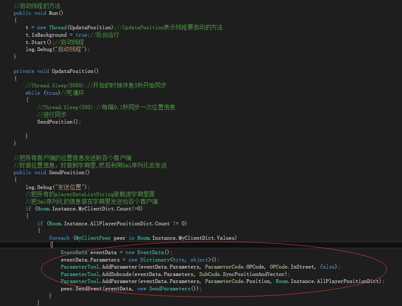Click the comment beginning "//封装位置信息"
The height and width of the screenshot is (306, 402).
[x=90, y=165]
